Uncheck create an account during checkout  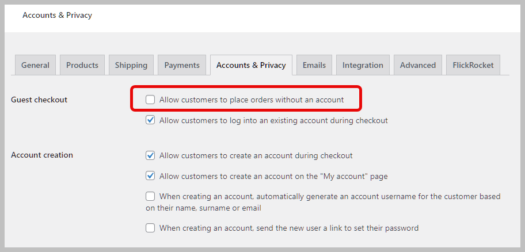(x=150, y=155)
